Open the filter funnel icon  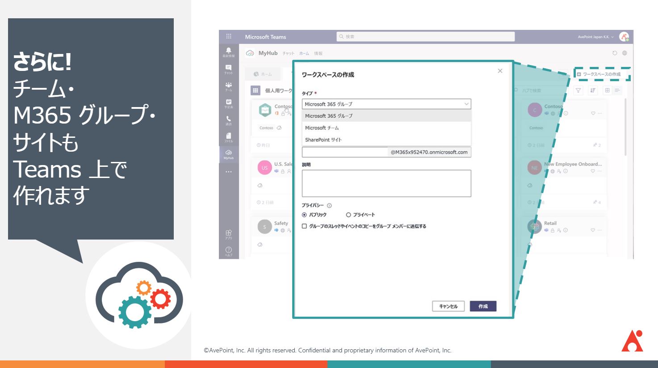tap(578, 90)
